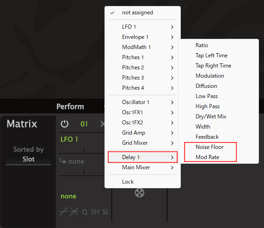264x228 pixels.
Task: Toggle the Q quantize option
Action: tap(85, 212)
